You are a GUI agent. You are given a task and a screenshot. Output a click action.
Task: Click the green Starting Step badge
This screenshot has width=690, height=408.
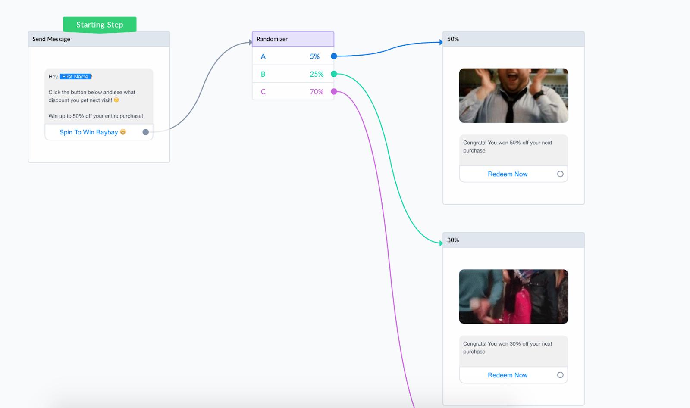[100, 25]
